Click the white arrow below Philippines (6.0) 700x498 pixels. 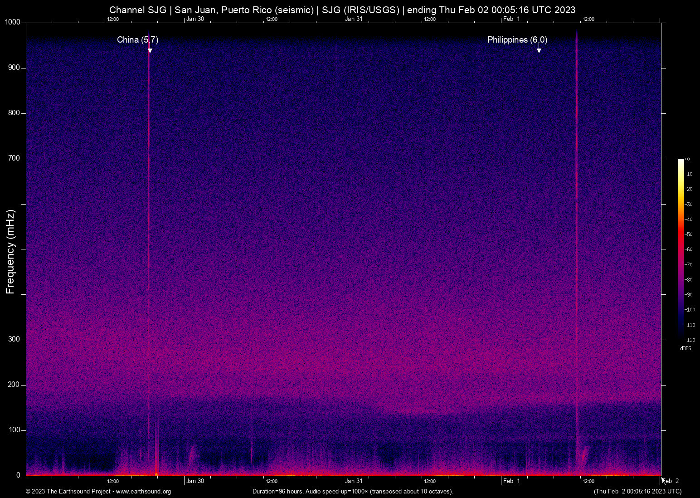pyautogui.click(x=539, y=49)
